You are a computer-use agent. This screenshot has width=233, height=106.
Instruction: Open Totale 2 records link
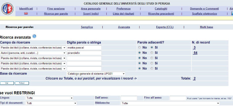pos(194,79)
